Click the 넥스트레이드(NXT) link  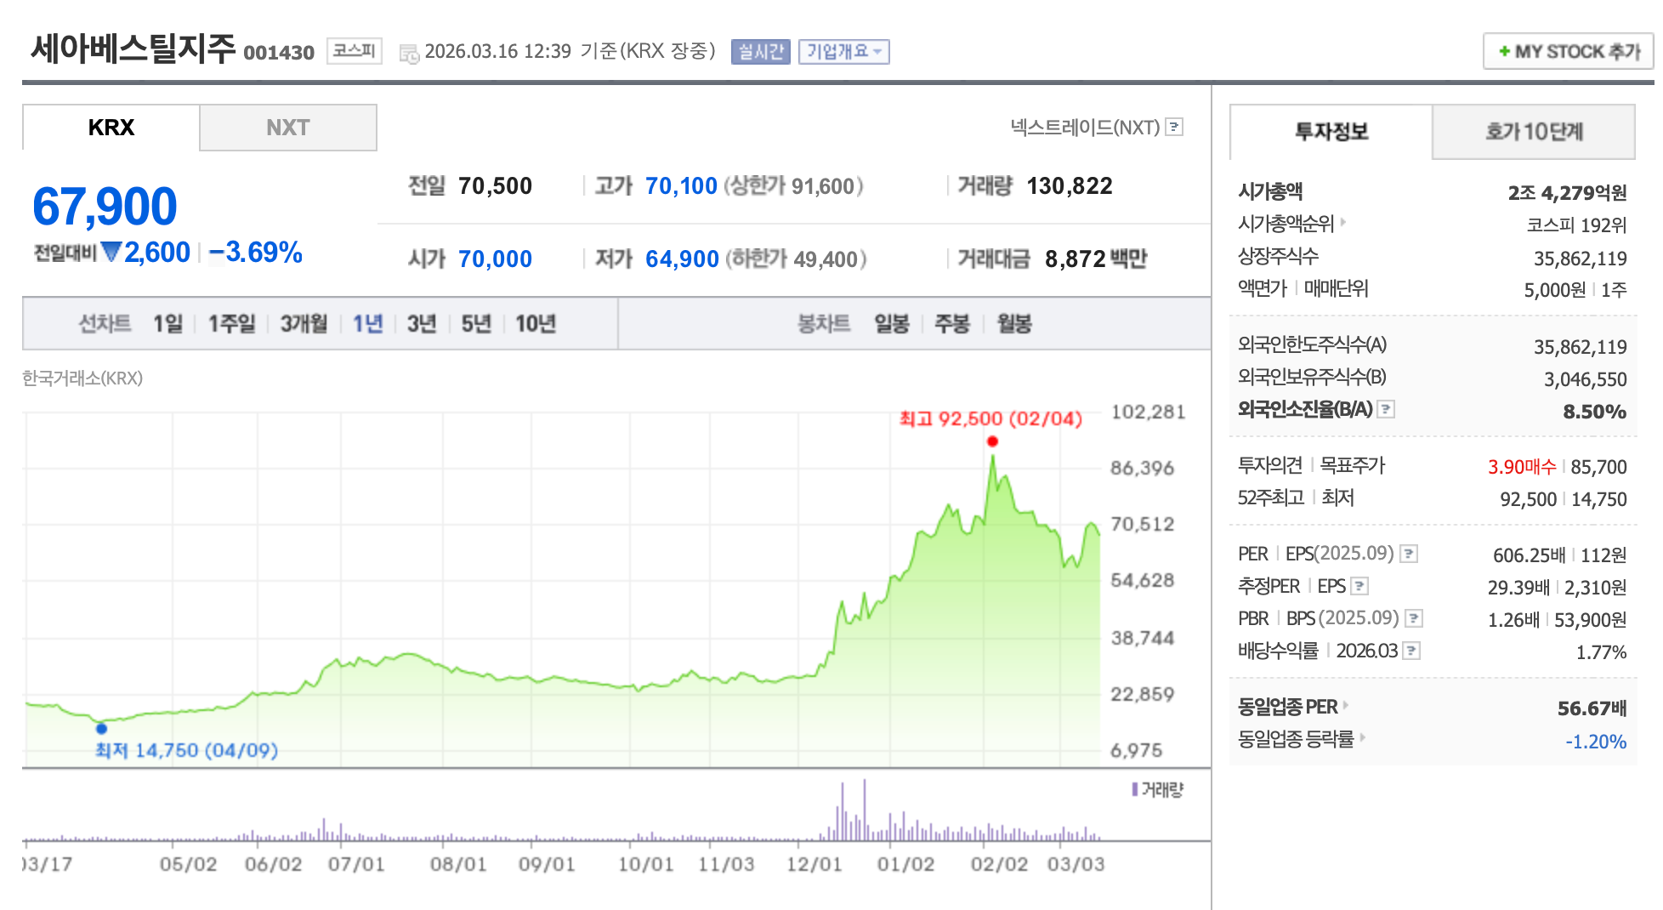(1085, 128)
